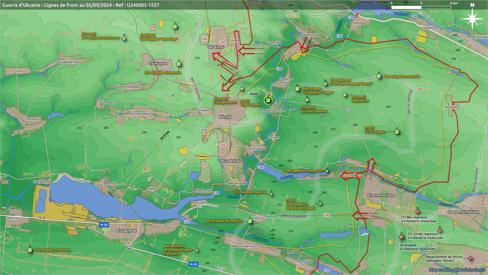Click the unit marker north of Ukrainsk
The width and height of the screenshot is (488, 275).
click(175, 26)
